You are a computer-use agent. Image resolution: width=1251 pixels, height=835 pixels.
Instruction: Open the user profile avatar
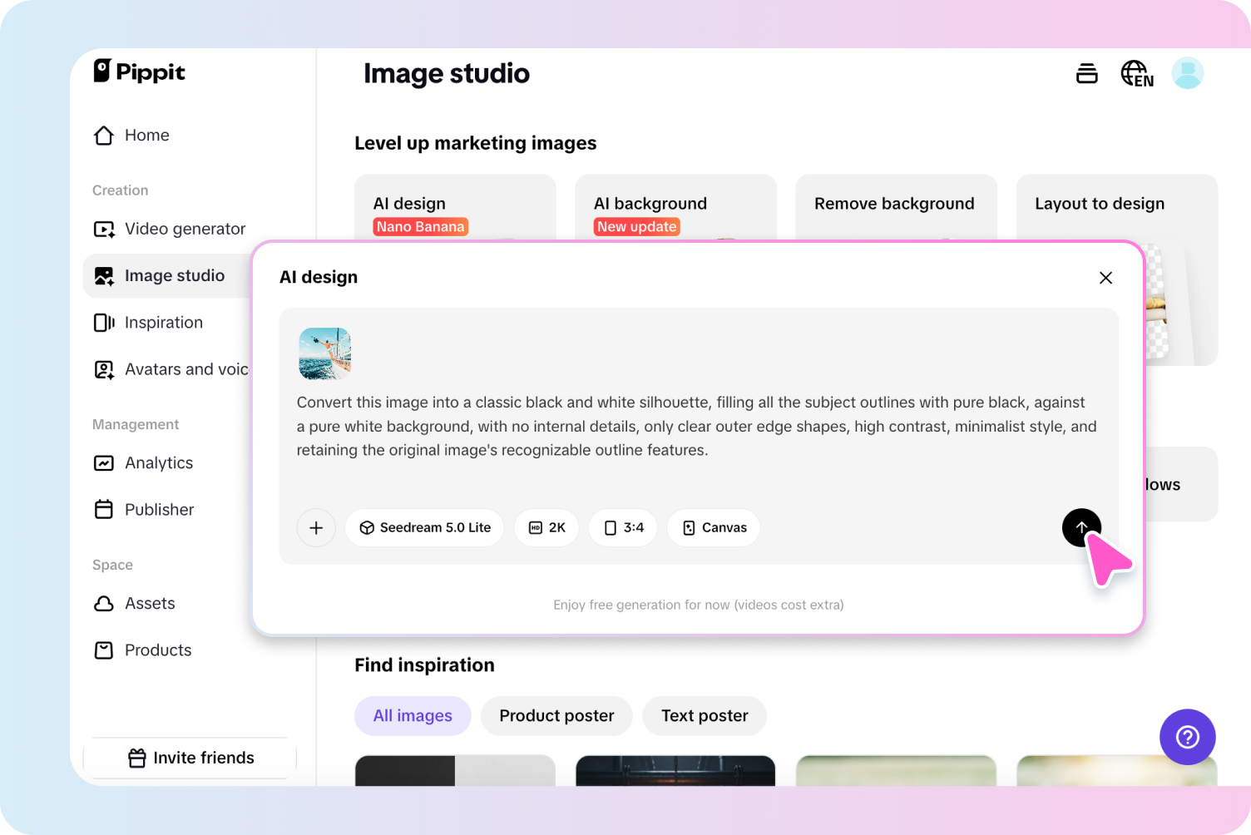click(1188, 73)
